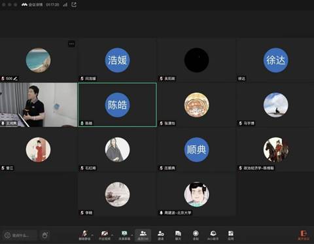Image resolution: width=314 pixels, height=244 pixels.
Task: Click the rename pencil next to 506
Action: [x=16, y=78]
